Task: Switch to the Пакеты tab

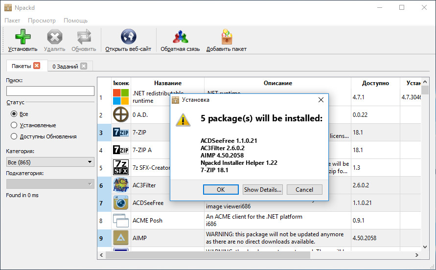Action: tap(21, 66)
